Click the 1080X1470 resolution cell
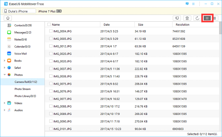 pos(179,99)
